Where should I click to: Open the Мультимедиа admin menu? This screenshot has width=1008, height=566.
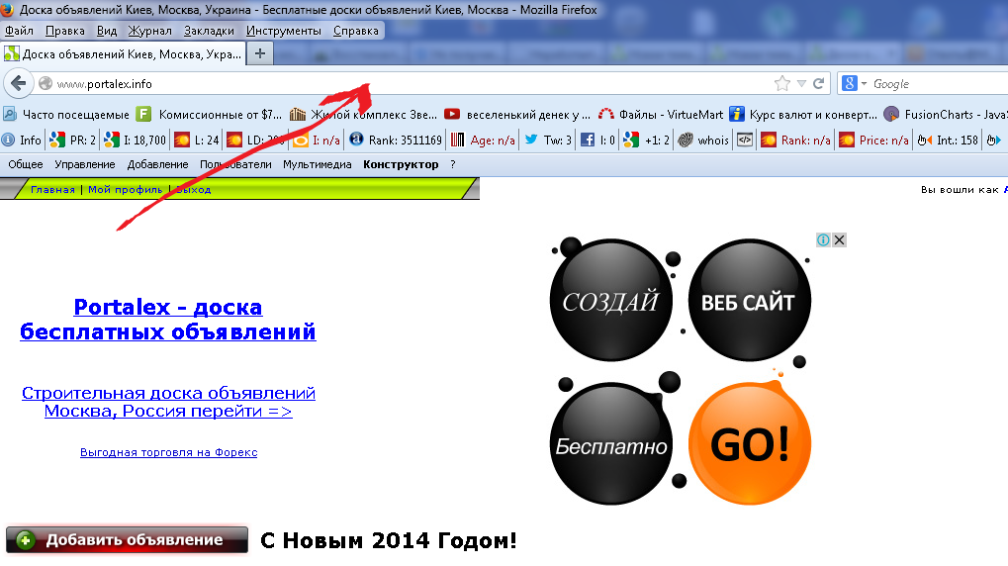(317, 164)
